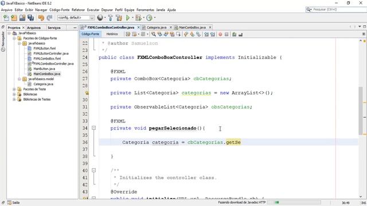Click the Redo arrow icon
This screenshot has width=367, height=206.
click(x=49, y=18)
